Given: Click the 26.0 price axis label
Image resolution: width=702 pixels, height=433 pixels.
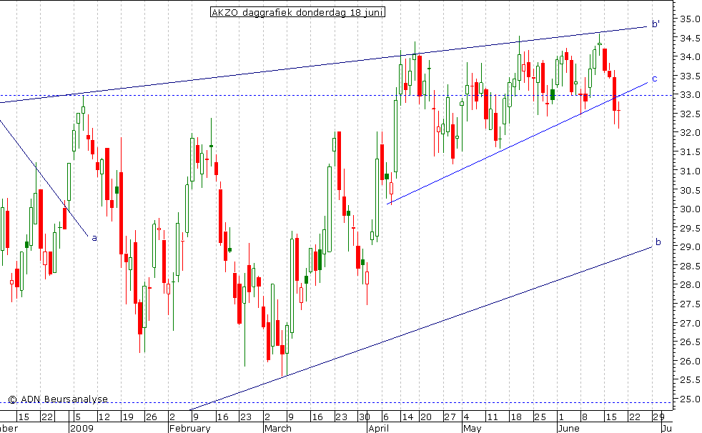Looking at the screenshot, I should (690, 361).
